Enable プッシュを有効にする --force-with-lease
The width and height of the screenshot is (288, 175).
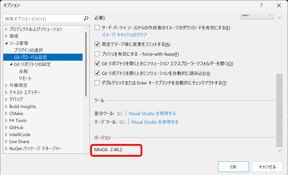pos(97,54)
